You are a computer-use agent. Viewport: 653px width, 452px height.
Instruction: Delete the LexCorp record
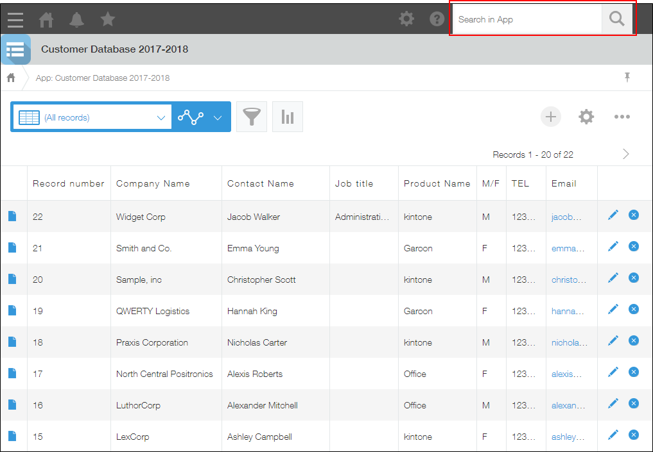pyautogui.click(x=634, y=435)
